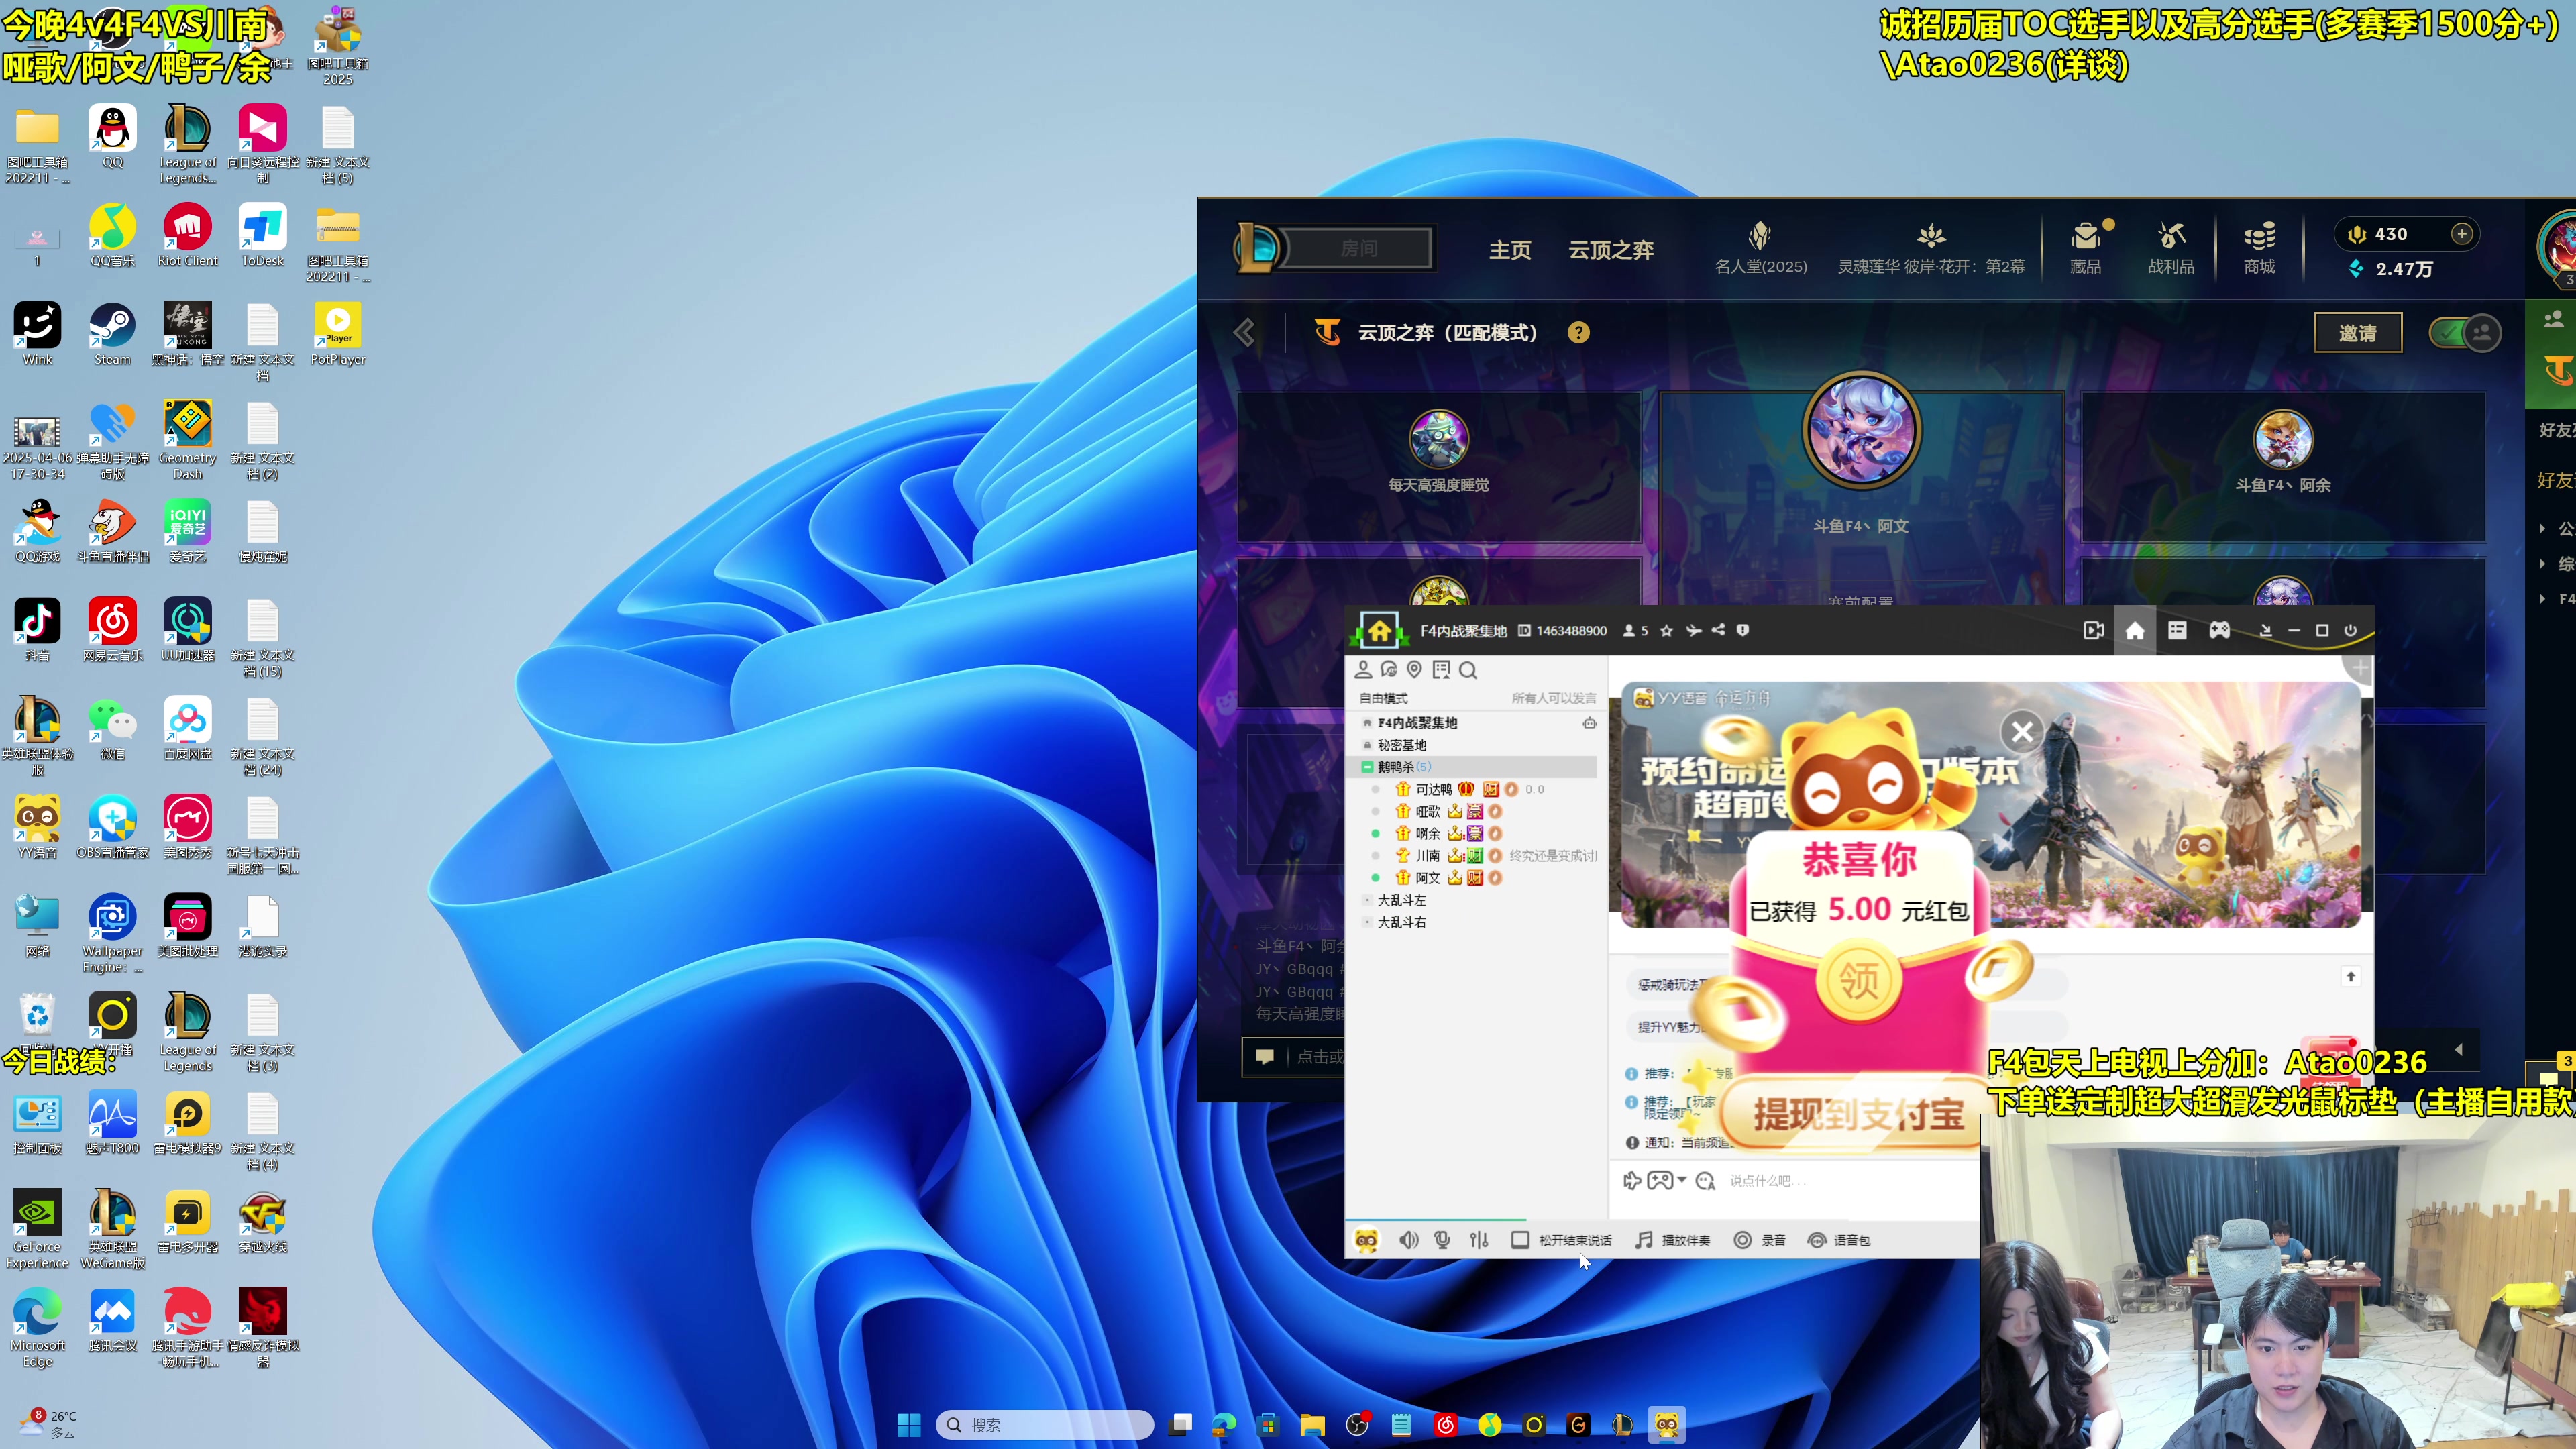Click the search magnifier in YY sidebar toolbar

point(1468,670)
